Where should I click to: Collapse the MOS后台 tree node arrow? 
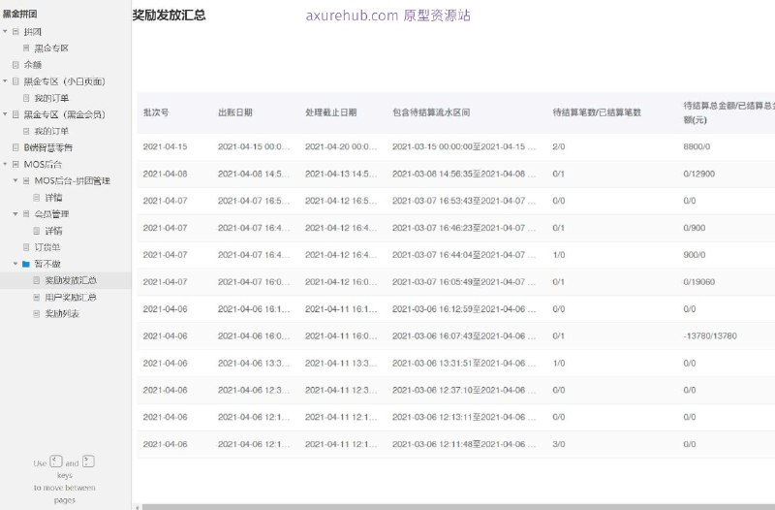tap(5, 164)
